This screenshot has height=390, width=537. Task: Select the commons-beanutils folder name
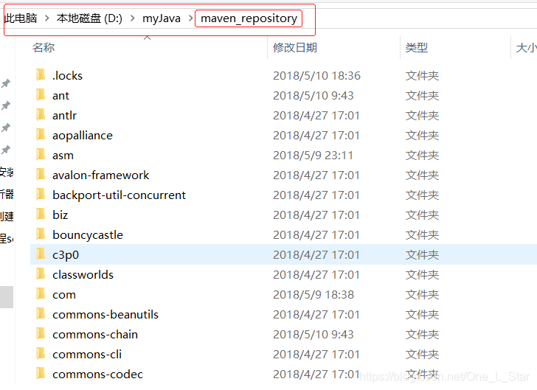105,314
